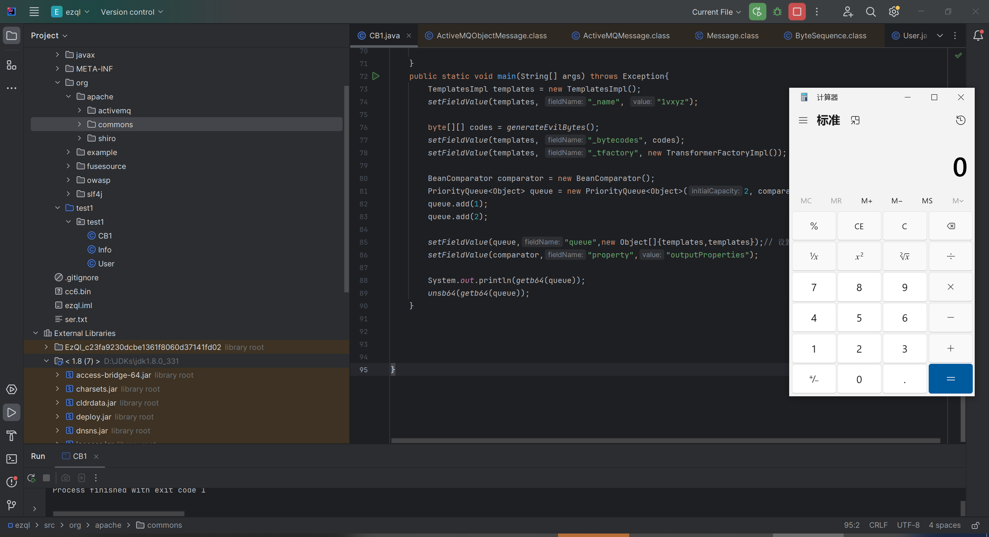Open the Build hammer tool window

point(12,436)
